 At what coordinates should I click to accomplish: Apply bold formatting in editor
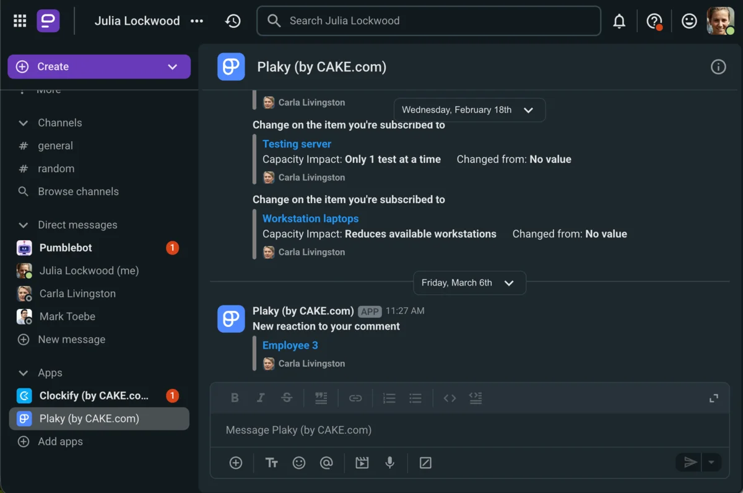pyautogui.click(x=235, y=398)
